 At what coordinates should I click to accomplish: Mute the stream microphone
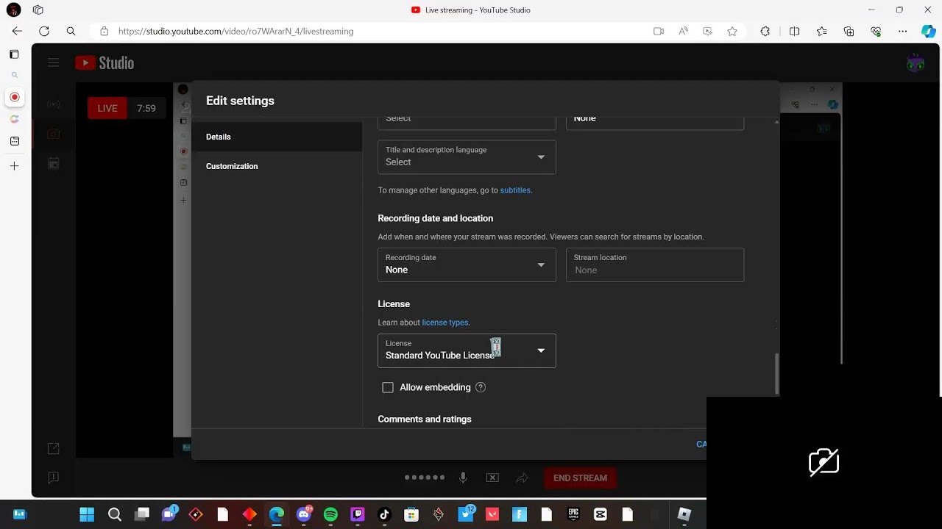pos(463,478)
